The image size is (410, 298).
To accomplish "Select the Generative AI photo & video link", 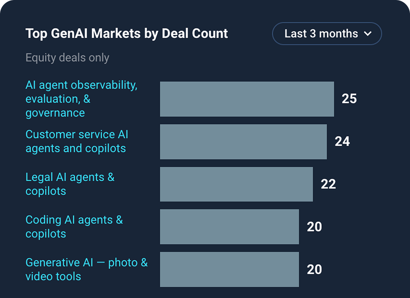I will point(86,269).
